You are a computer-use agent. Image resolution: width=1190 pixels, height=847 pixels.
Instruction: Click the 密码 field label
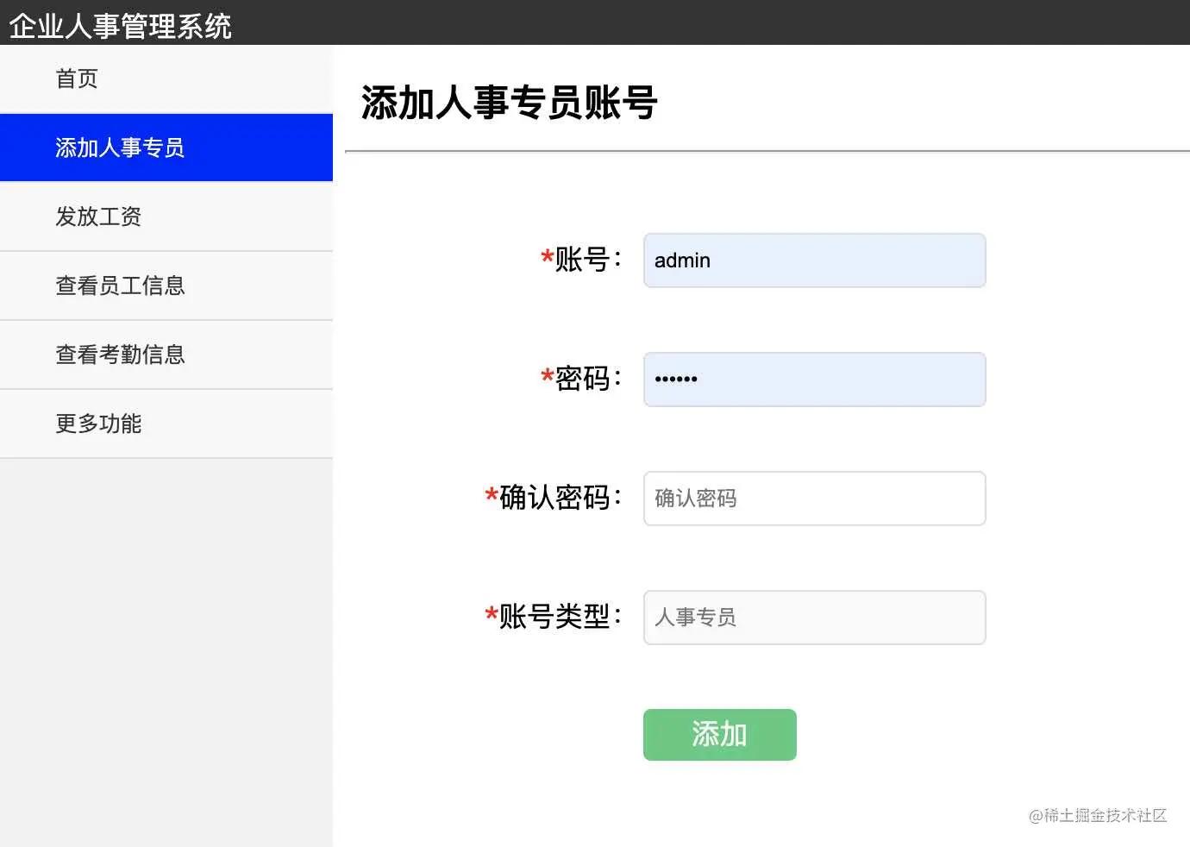pos(581,378)
